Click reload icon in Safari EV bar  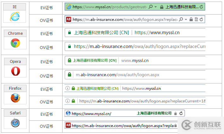click(181, 113)
